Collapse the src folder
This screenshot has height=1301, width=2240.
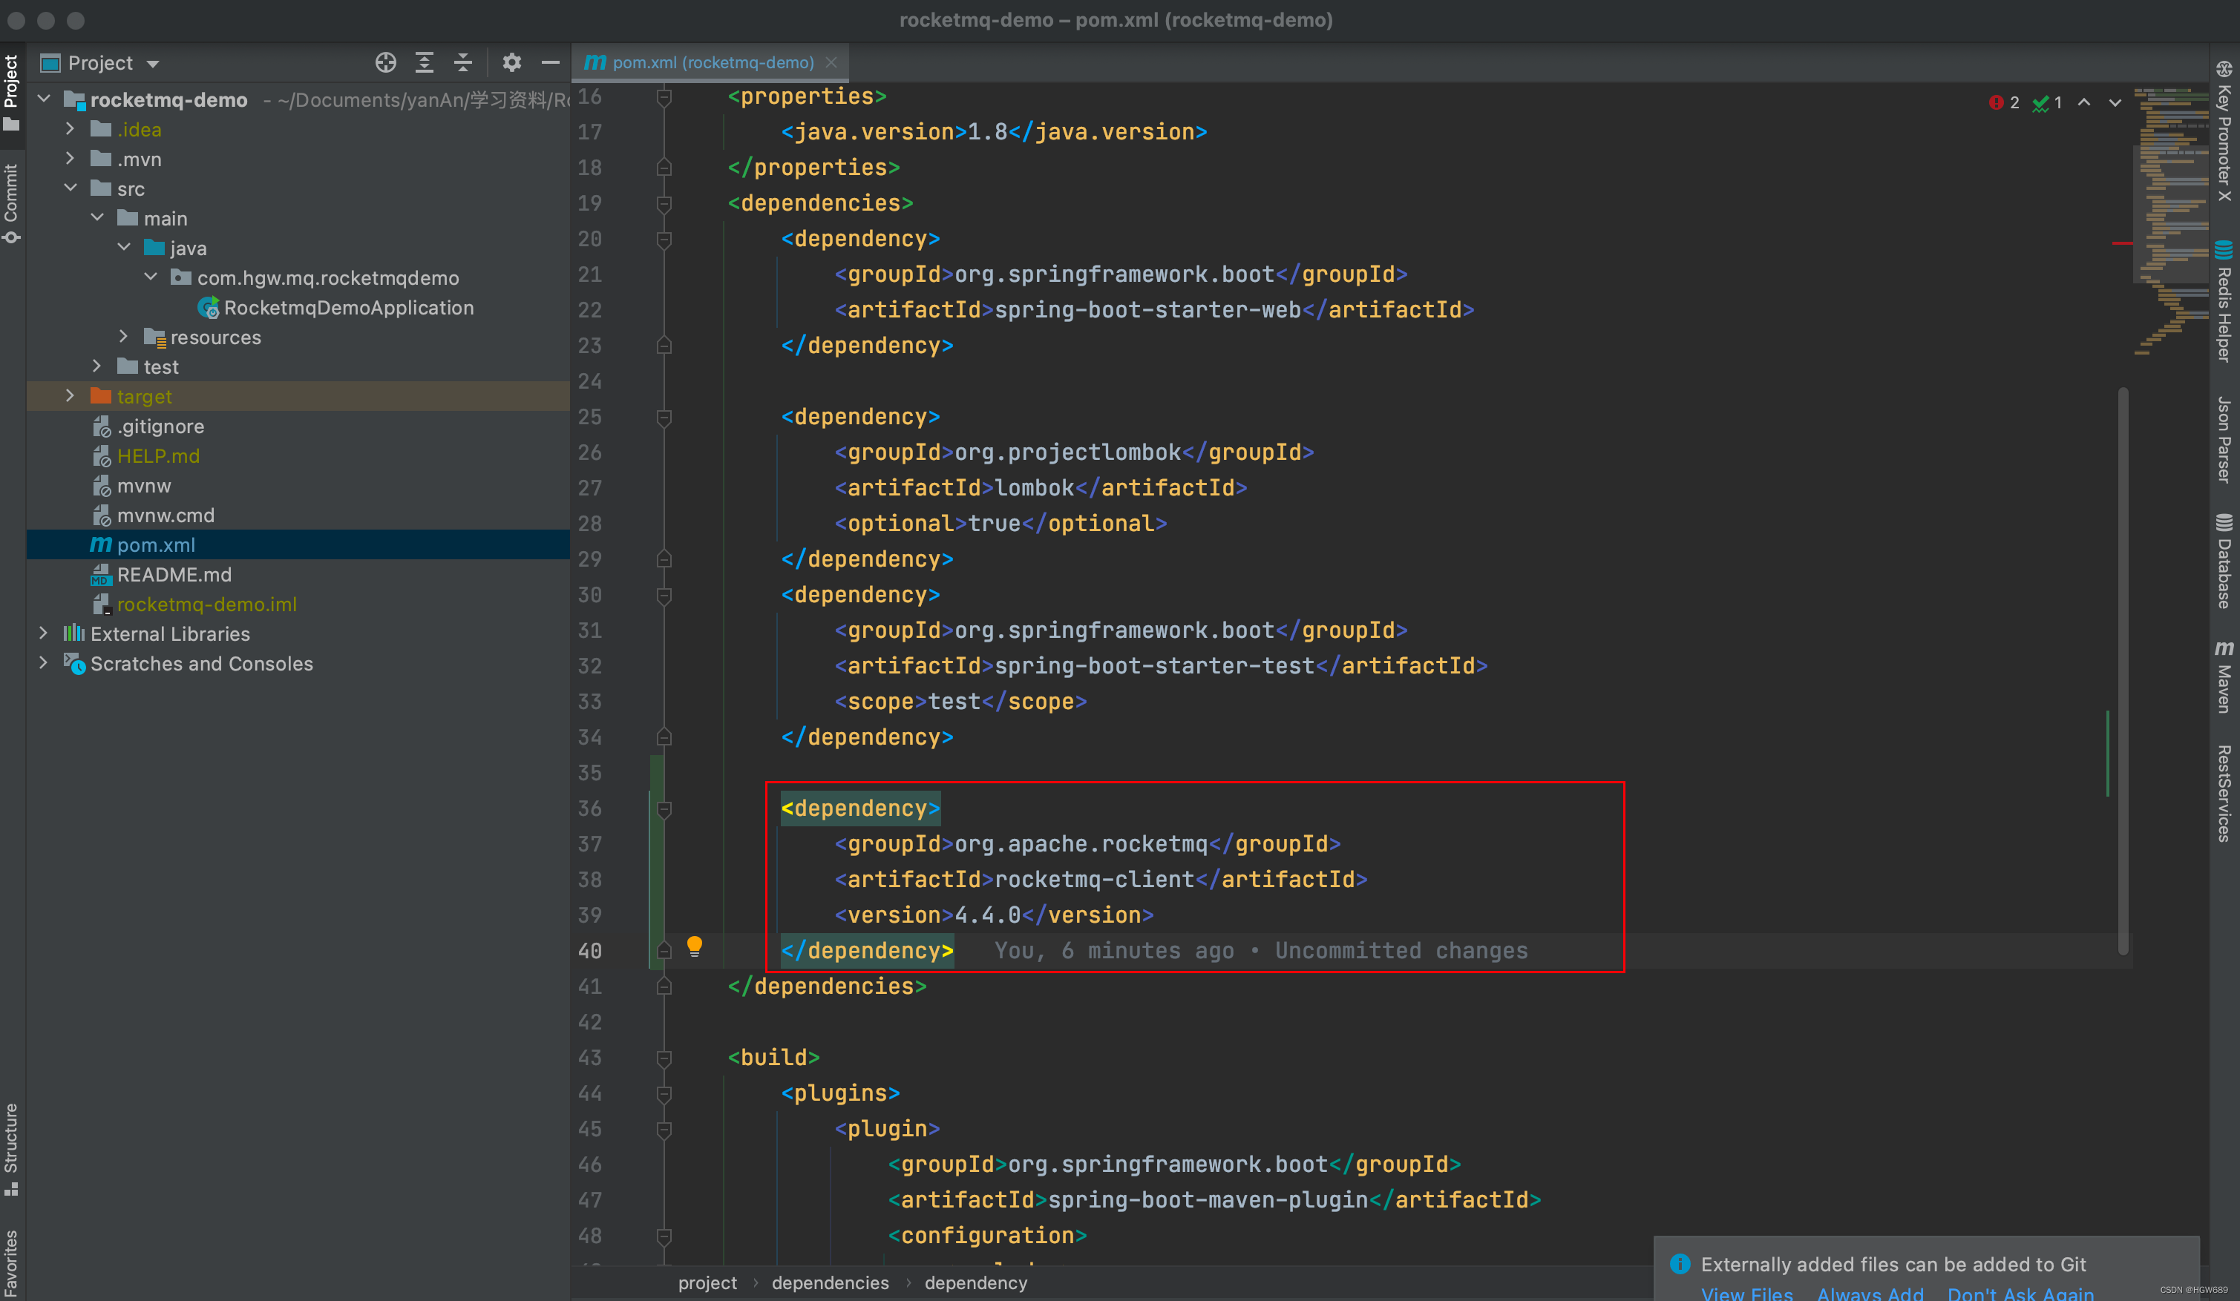[71, 188]
